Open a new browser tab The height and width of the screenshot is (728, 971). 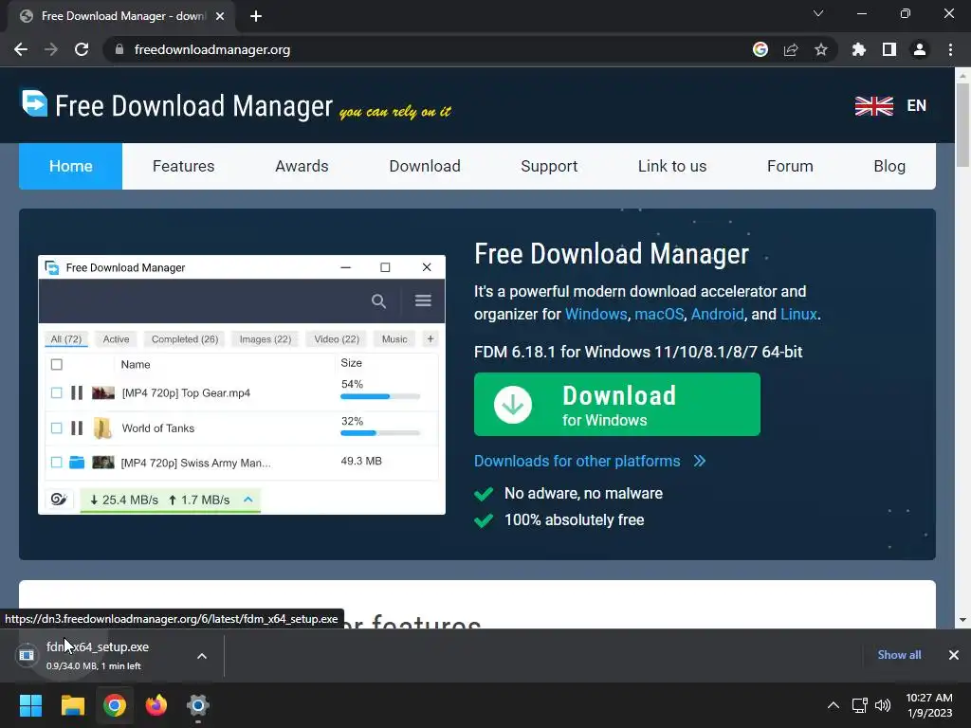256,16
